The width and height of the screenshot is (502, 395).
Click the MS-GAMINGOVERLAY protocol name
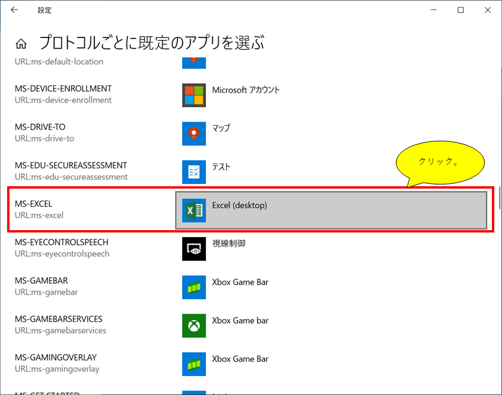[x=56, y=358]
